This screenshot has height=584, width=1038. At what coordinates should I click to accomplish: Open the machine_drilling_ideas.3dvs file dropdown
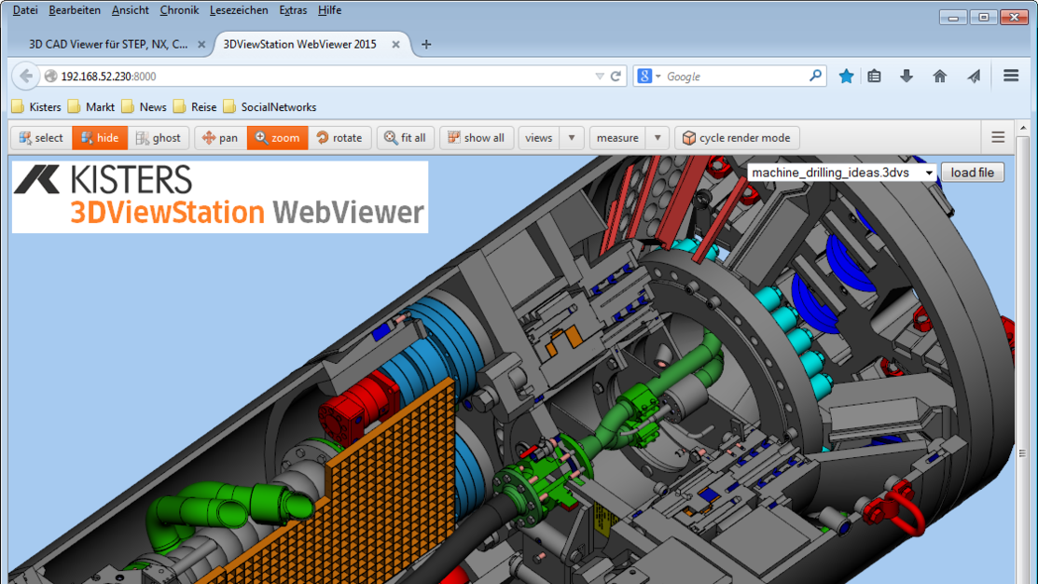coord(841,173)
